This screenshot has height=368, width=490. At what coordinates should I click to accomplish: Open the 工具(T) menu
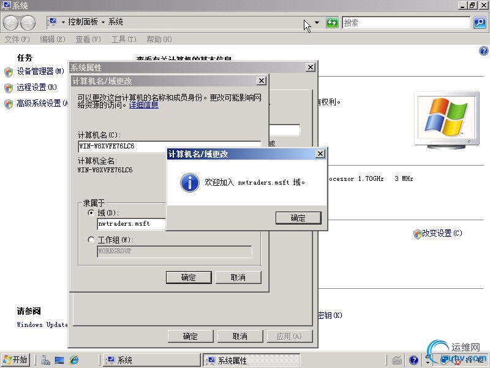coord(124,39)
